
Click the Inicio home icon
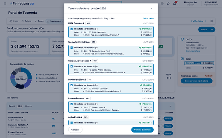tap(11, 21)
